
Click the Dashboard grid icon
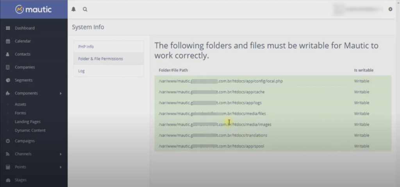coord(8,28)
